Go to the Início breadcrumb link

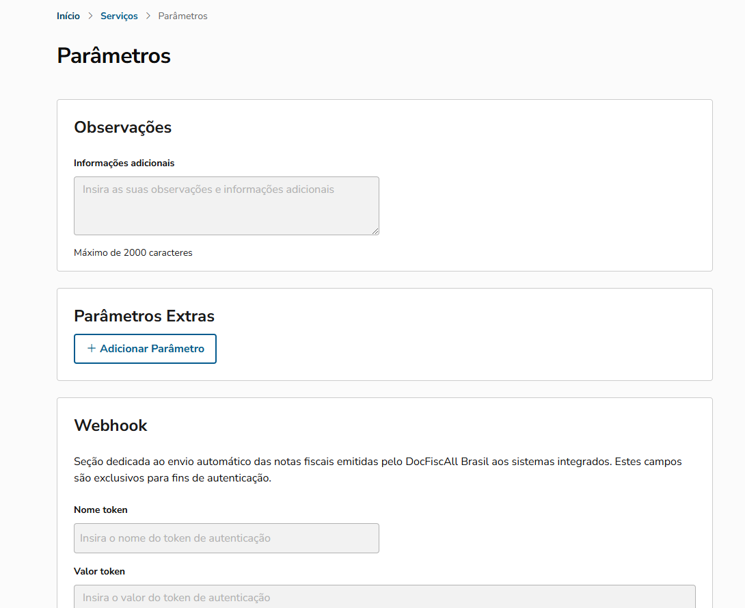[68, 16]
